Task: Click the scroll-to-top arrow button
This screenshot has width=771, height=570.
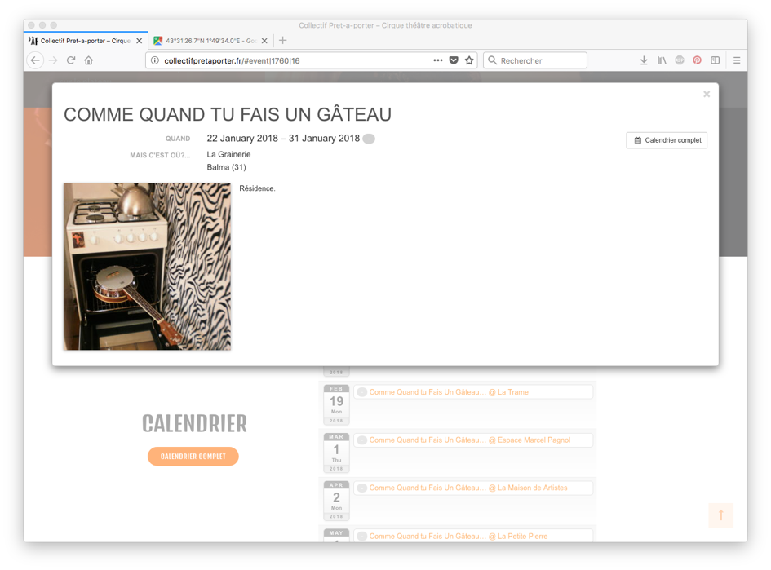Action: pyautogui.click(x=721, y=515)
